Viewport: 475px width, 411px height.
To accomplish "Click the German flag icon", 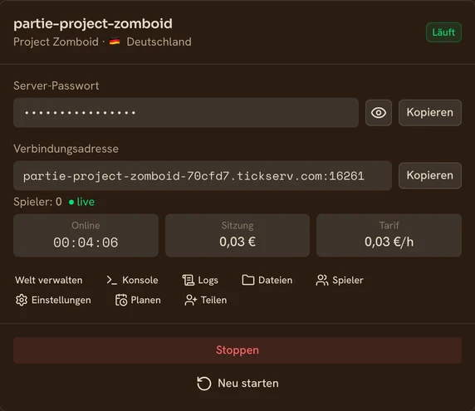I will 115,42.
